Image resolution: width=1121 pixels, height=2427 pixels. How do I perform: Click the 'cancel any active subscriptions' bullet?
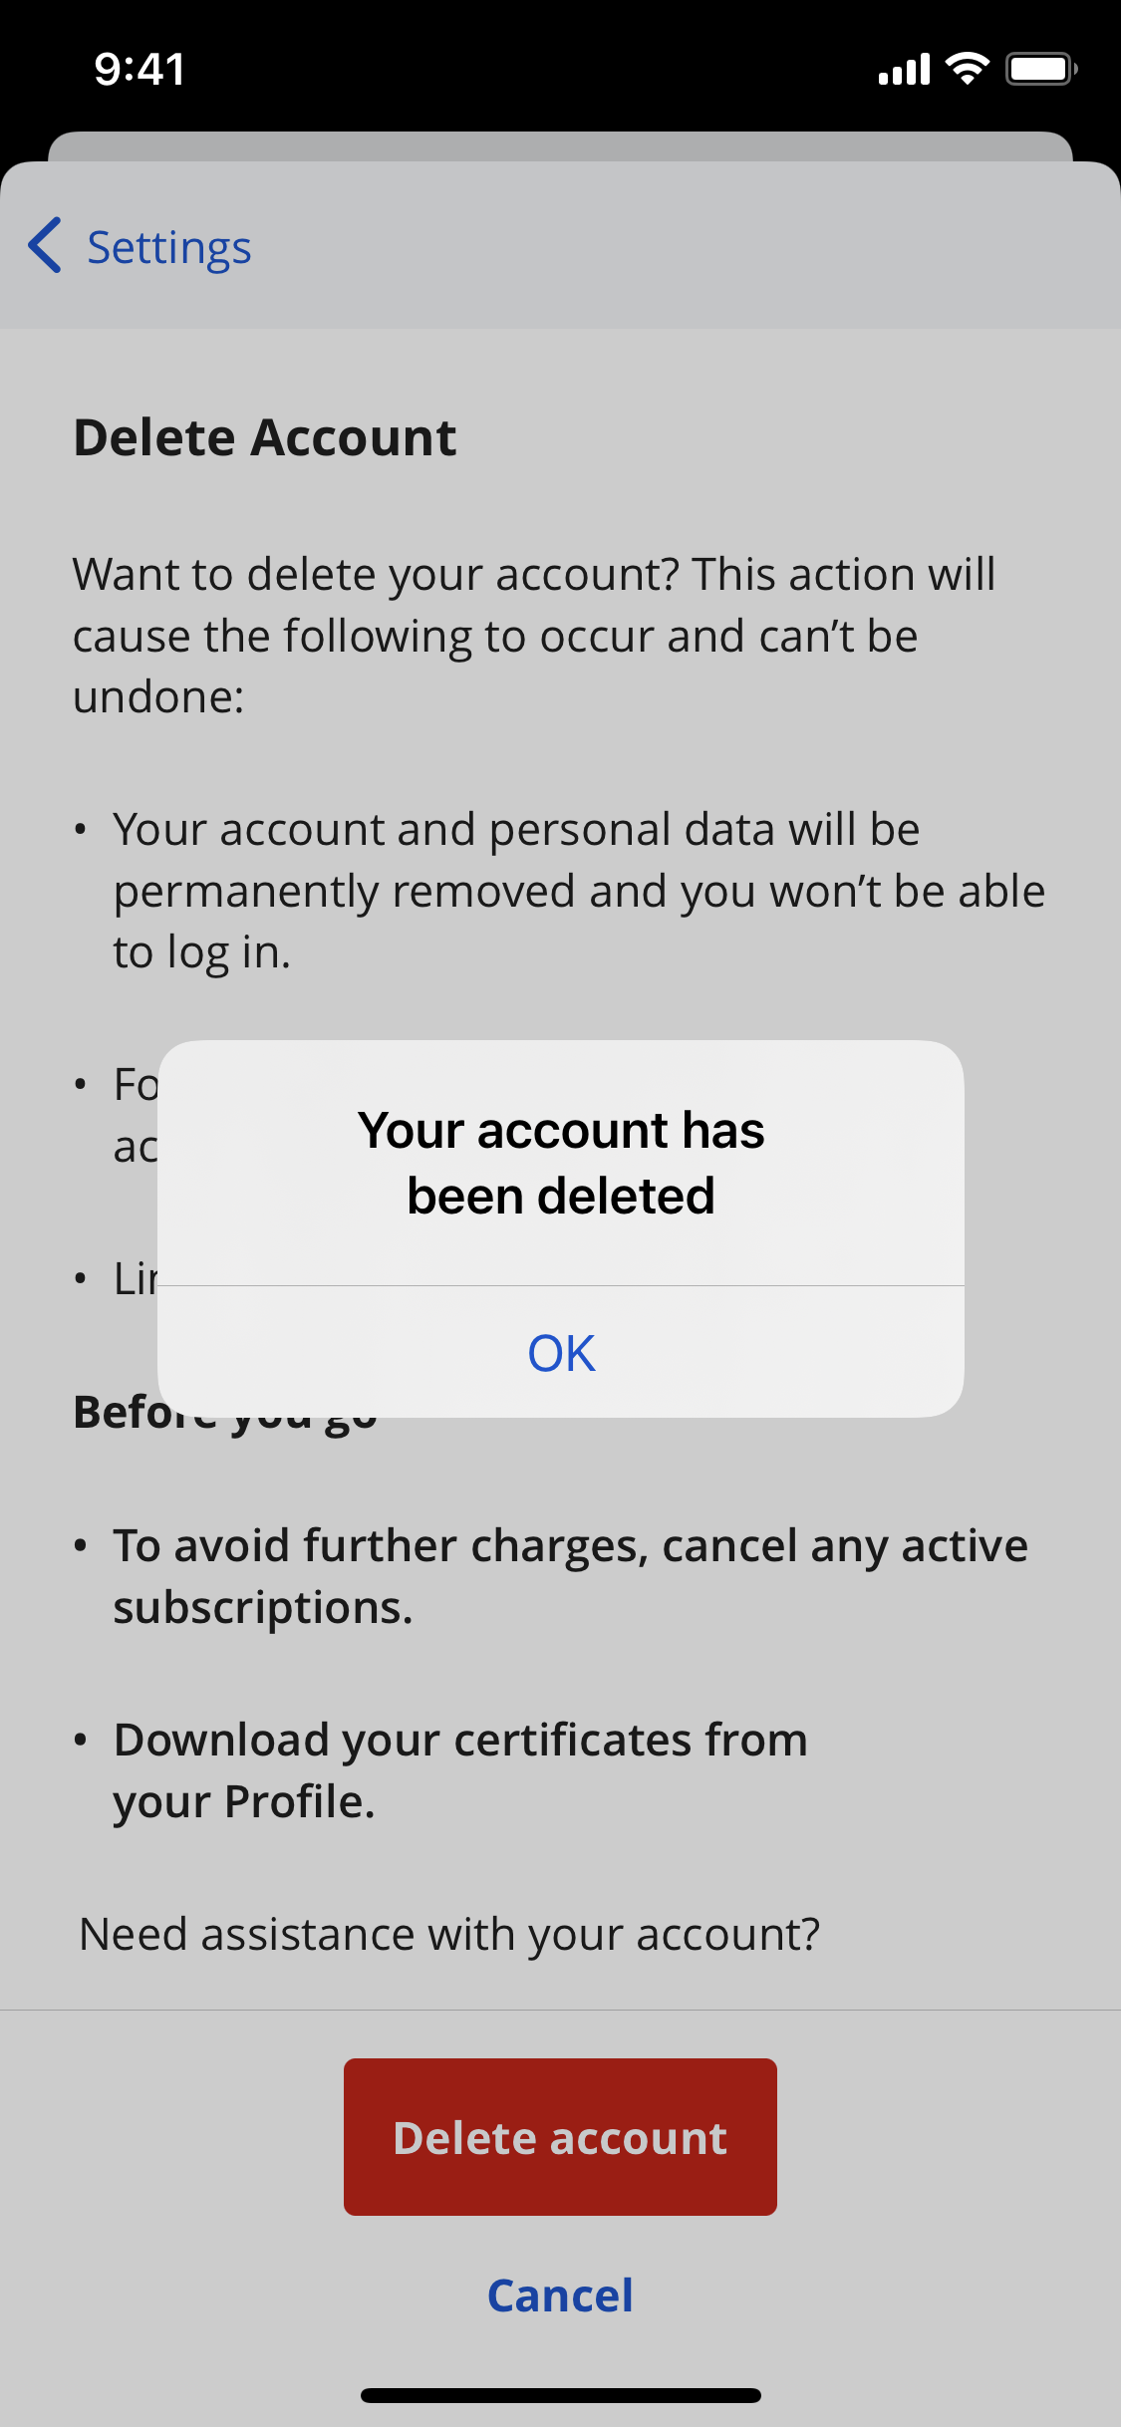570,1576
